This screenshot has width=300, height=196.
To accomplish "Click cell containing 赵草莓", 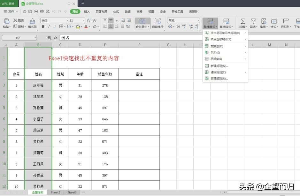I will point(38,85).
